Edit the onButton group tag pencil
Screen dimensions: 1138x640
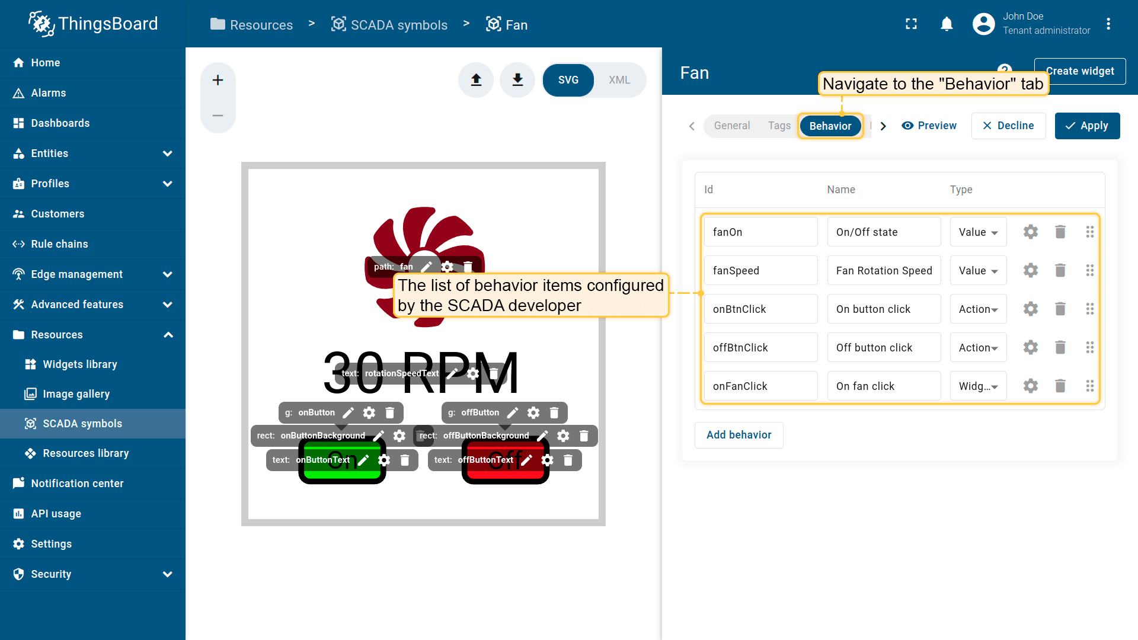pyautogui.click(x=349, y=412)
